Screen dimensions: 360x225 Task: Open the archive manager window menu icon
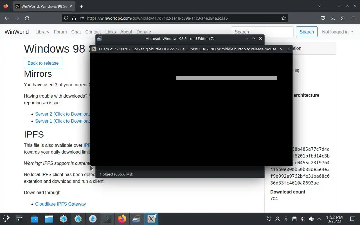point(99,39)
